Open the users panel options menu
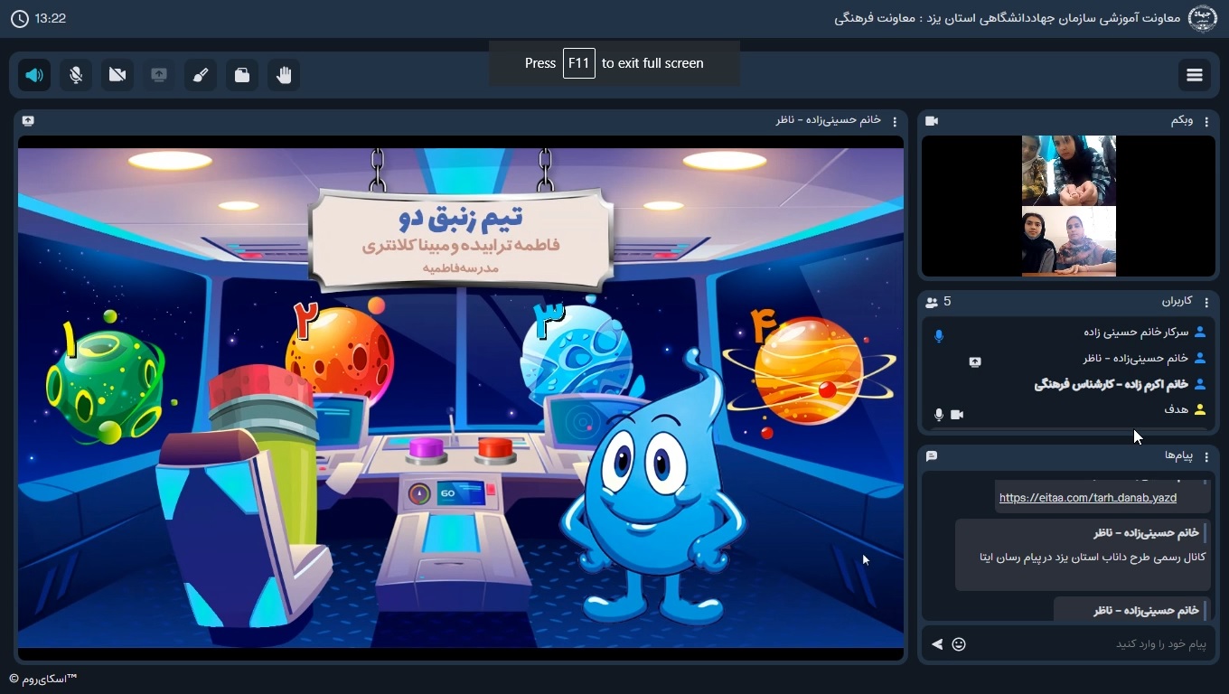Image resolution: width=1229 pixels, height=694 pixels. 1206,302
